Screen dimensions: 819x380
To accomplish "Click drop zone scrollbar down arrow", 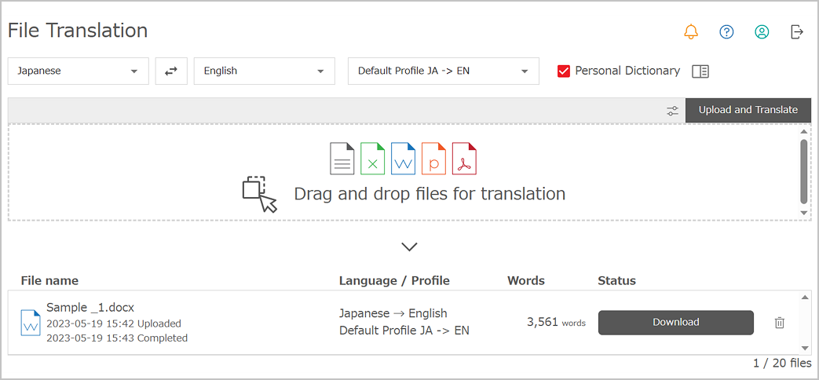I will click(x=804, y=213).
